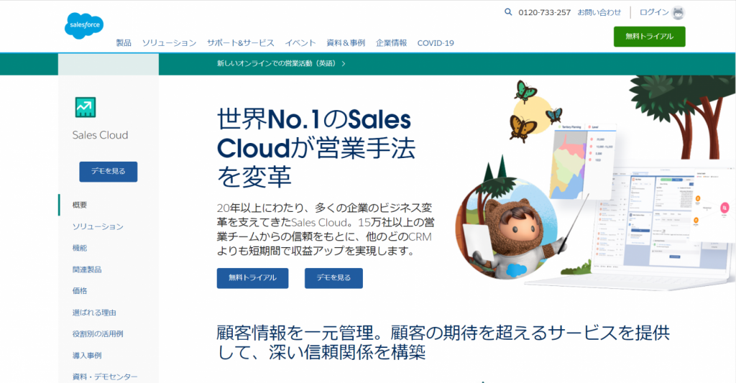The image size is (736, 383).
Task: Open the 企業情報 menu
Action: pyautogui.click(x=392, y=43)
